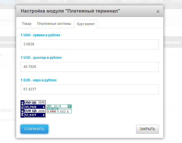Click the Закрыть button

point(147,129)
